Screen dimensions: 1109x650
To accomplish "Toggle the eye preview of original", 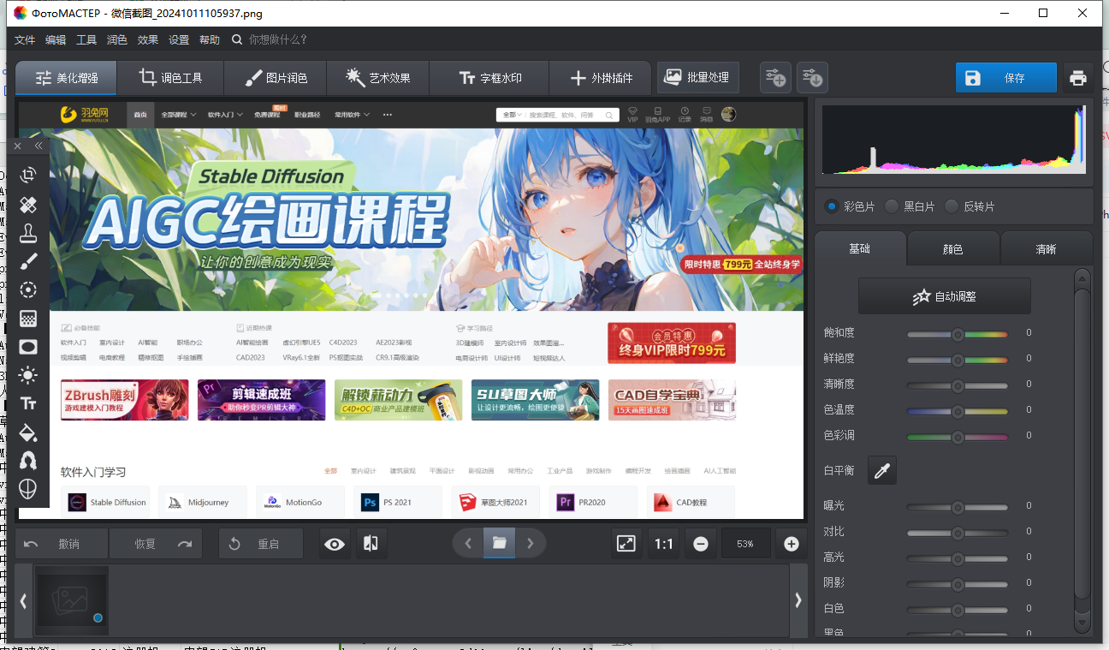I will (x=335, y=544).
